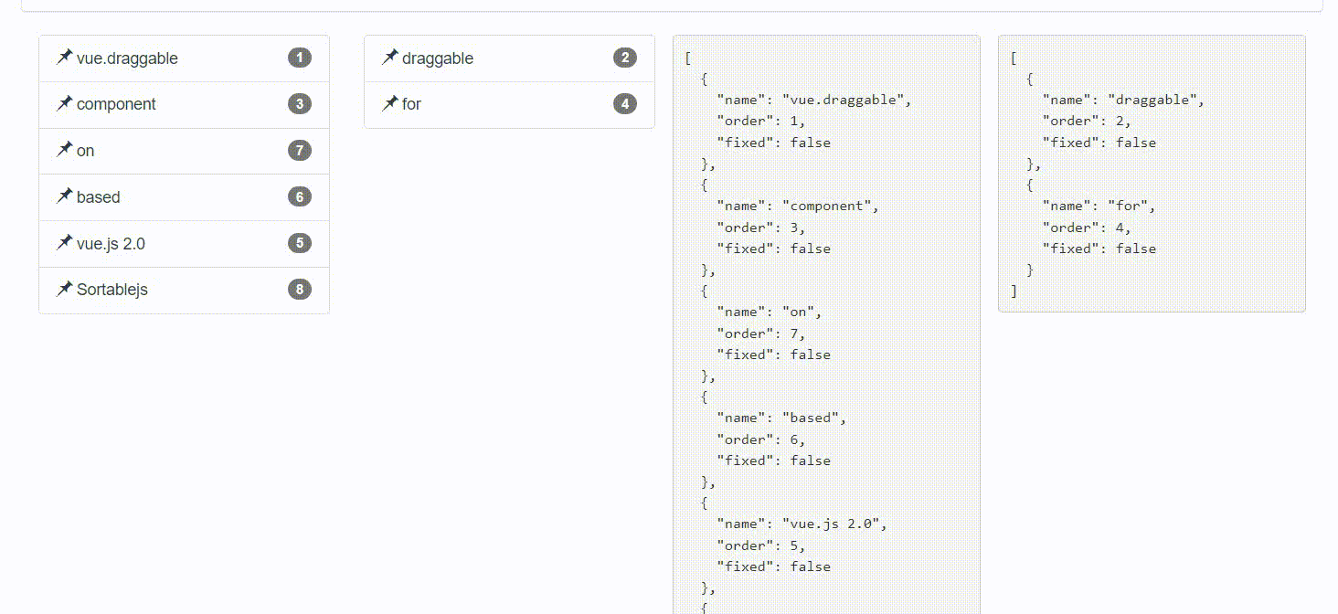
Task: Click the JSON panel for the first list
Action: tap(825, 320)
